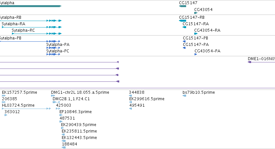Click the Sytalpha-RA transcript label
Viewport: 275px width, 149px height.
(x=14, y=24)
